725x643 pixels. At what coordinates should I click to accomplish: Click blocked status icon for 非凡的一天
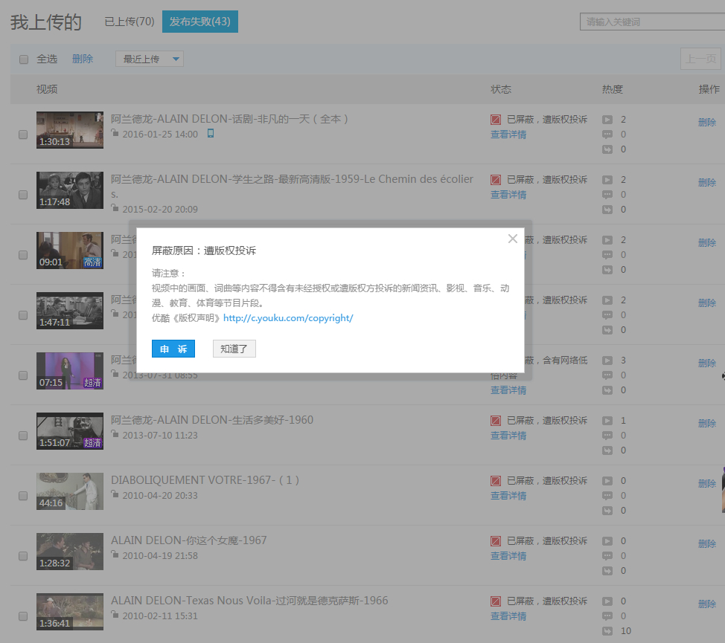(x=496, y=120)
